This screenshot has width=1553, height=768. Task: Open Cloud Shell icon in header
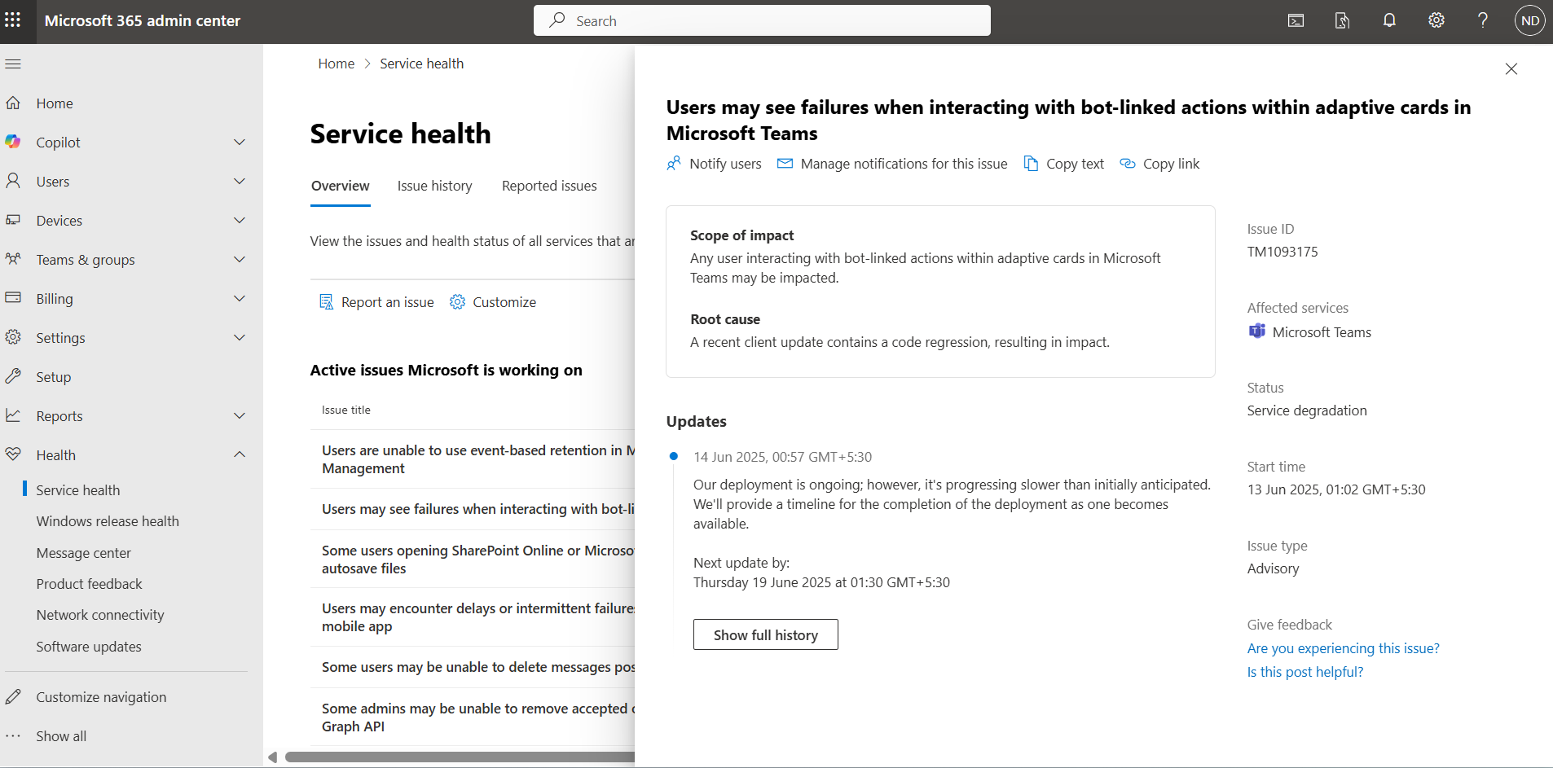[x=1296, y=20]
